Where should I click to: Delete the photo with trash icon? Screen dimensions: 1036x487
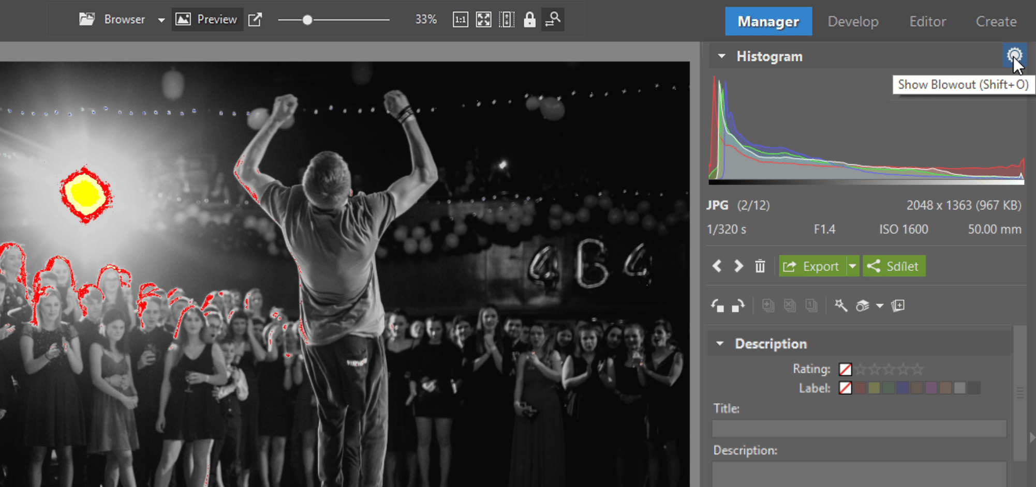point(760,266)
